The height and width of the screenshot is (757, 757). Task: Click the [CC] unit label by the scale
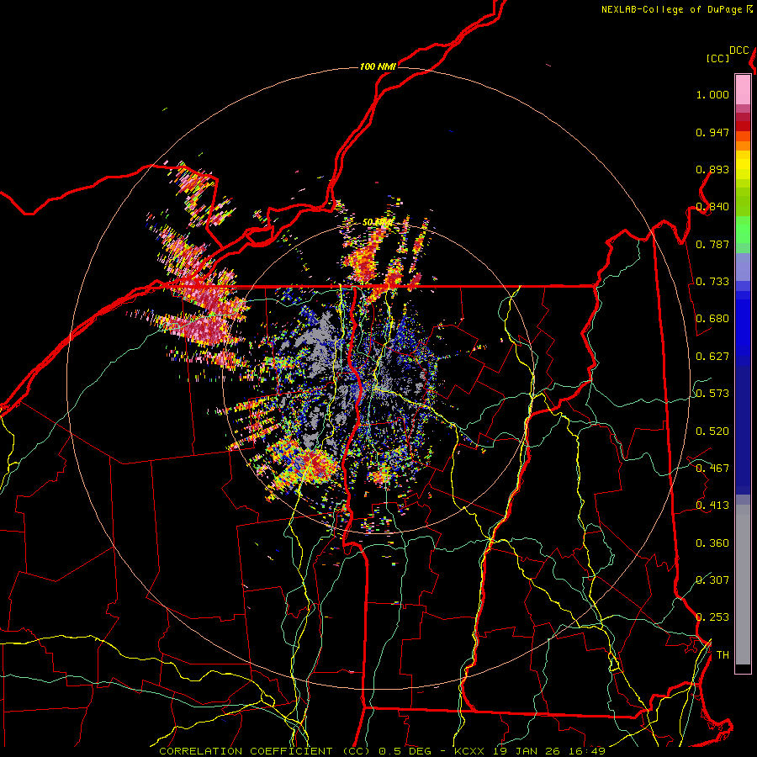(x=718, y=58)
